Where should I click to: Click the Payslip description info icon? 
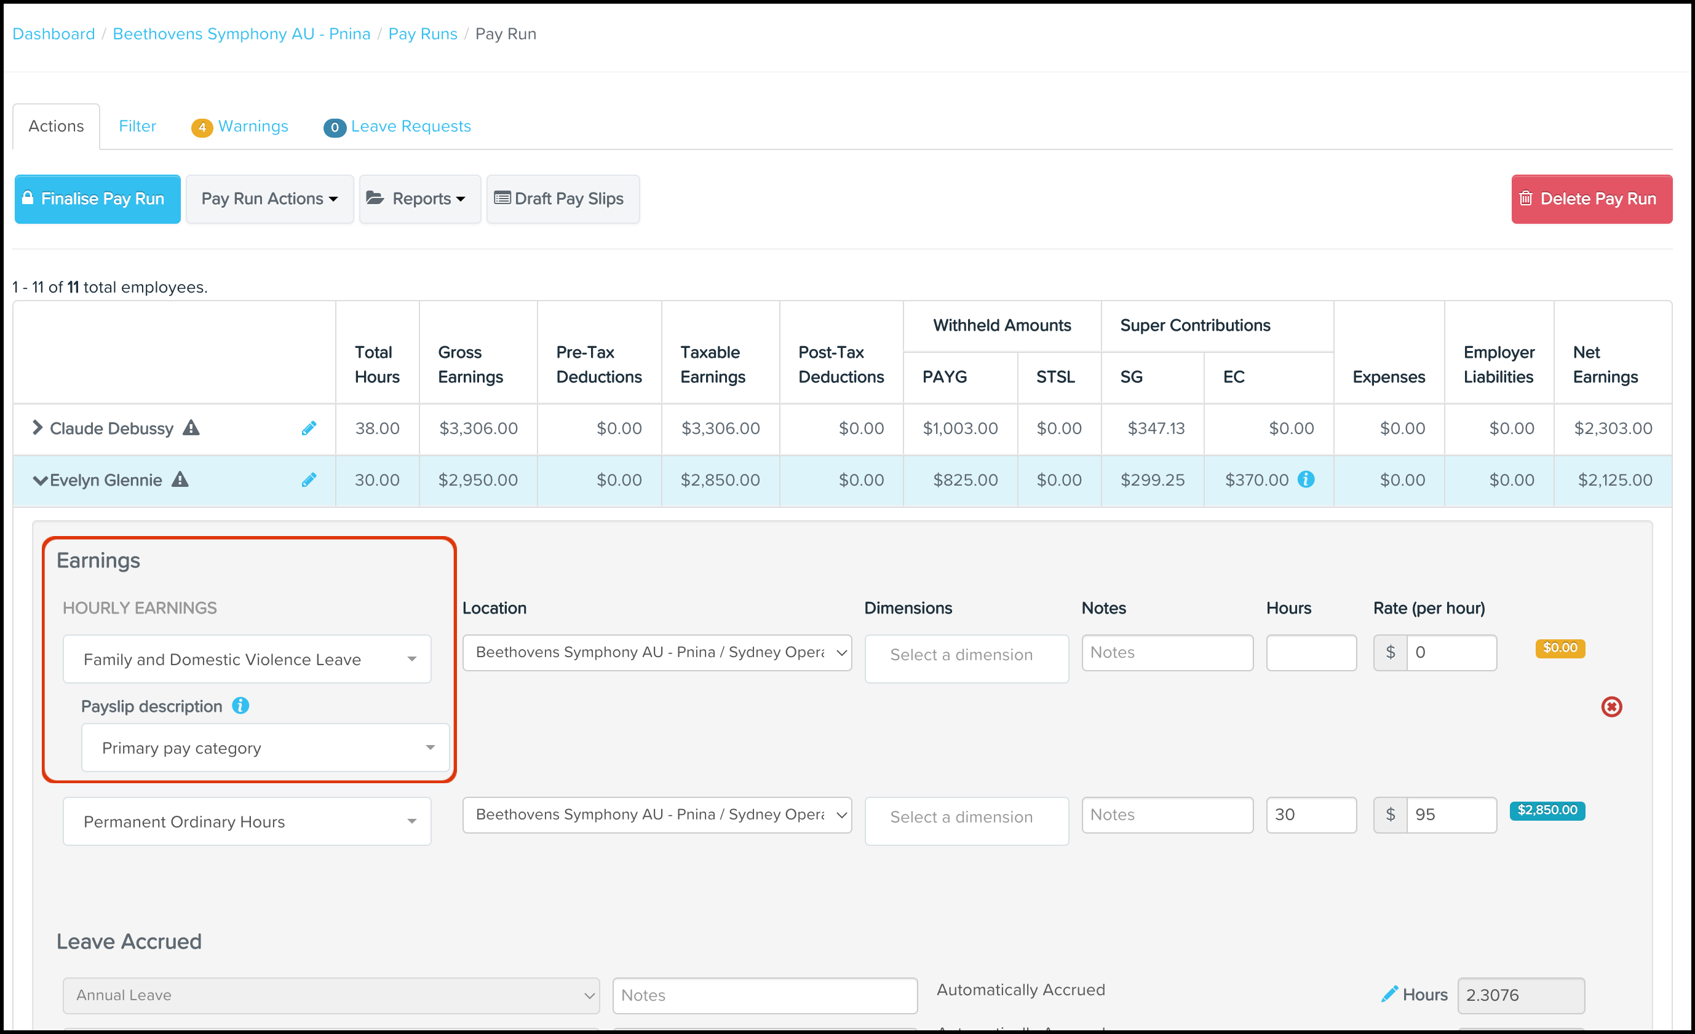240,705
